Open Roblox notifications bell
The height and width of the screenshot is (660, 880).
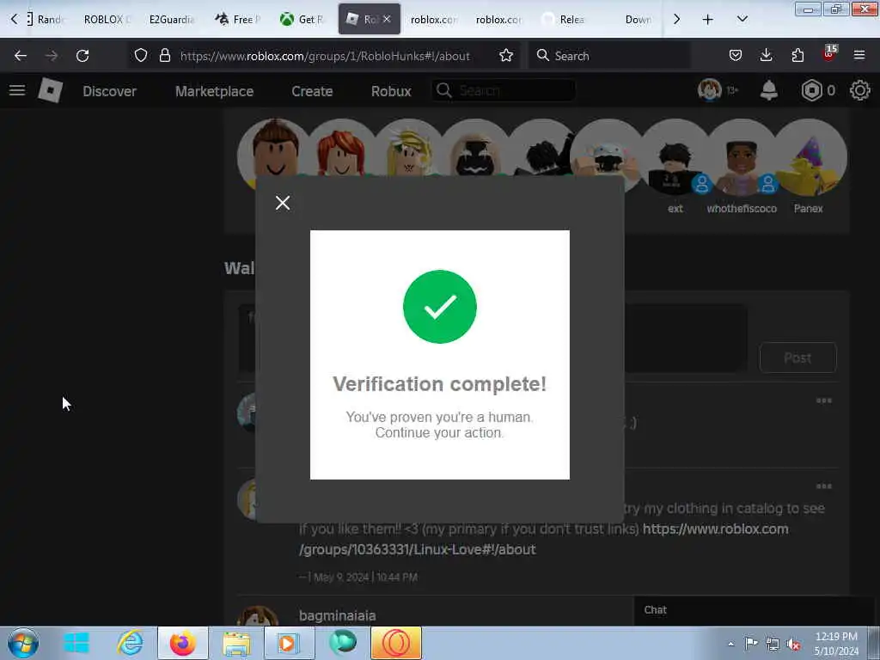pyautogui.click(x=769, y=90)
